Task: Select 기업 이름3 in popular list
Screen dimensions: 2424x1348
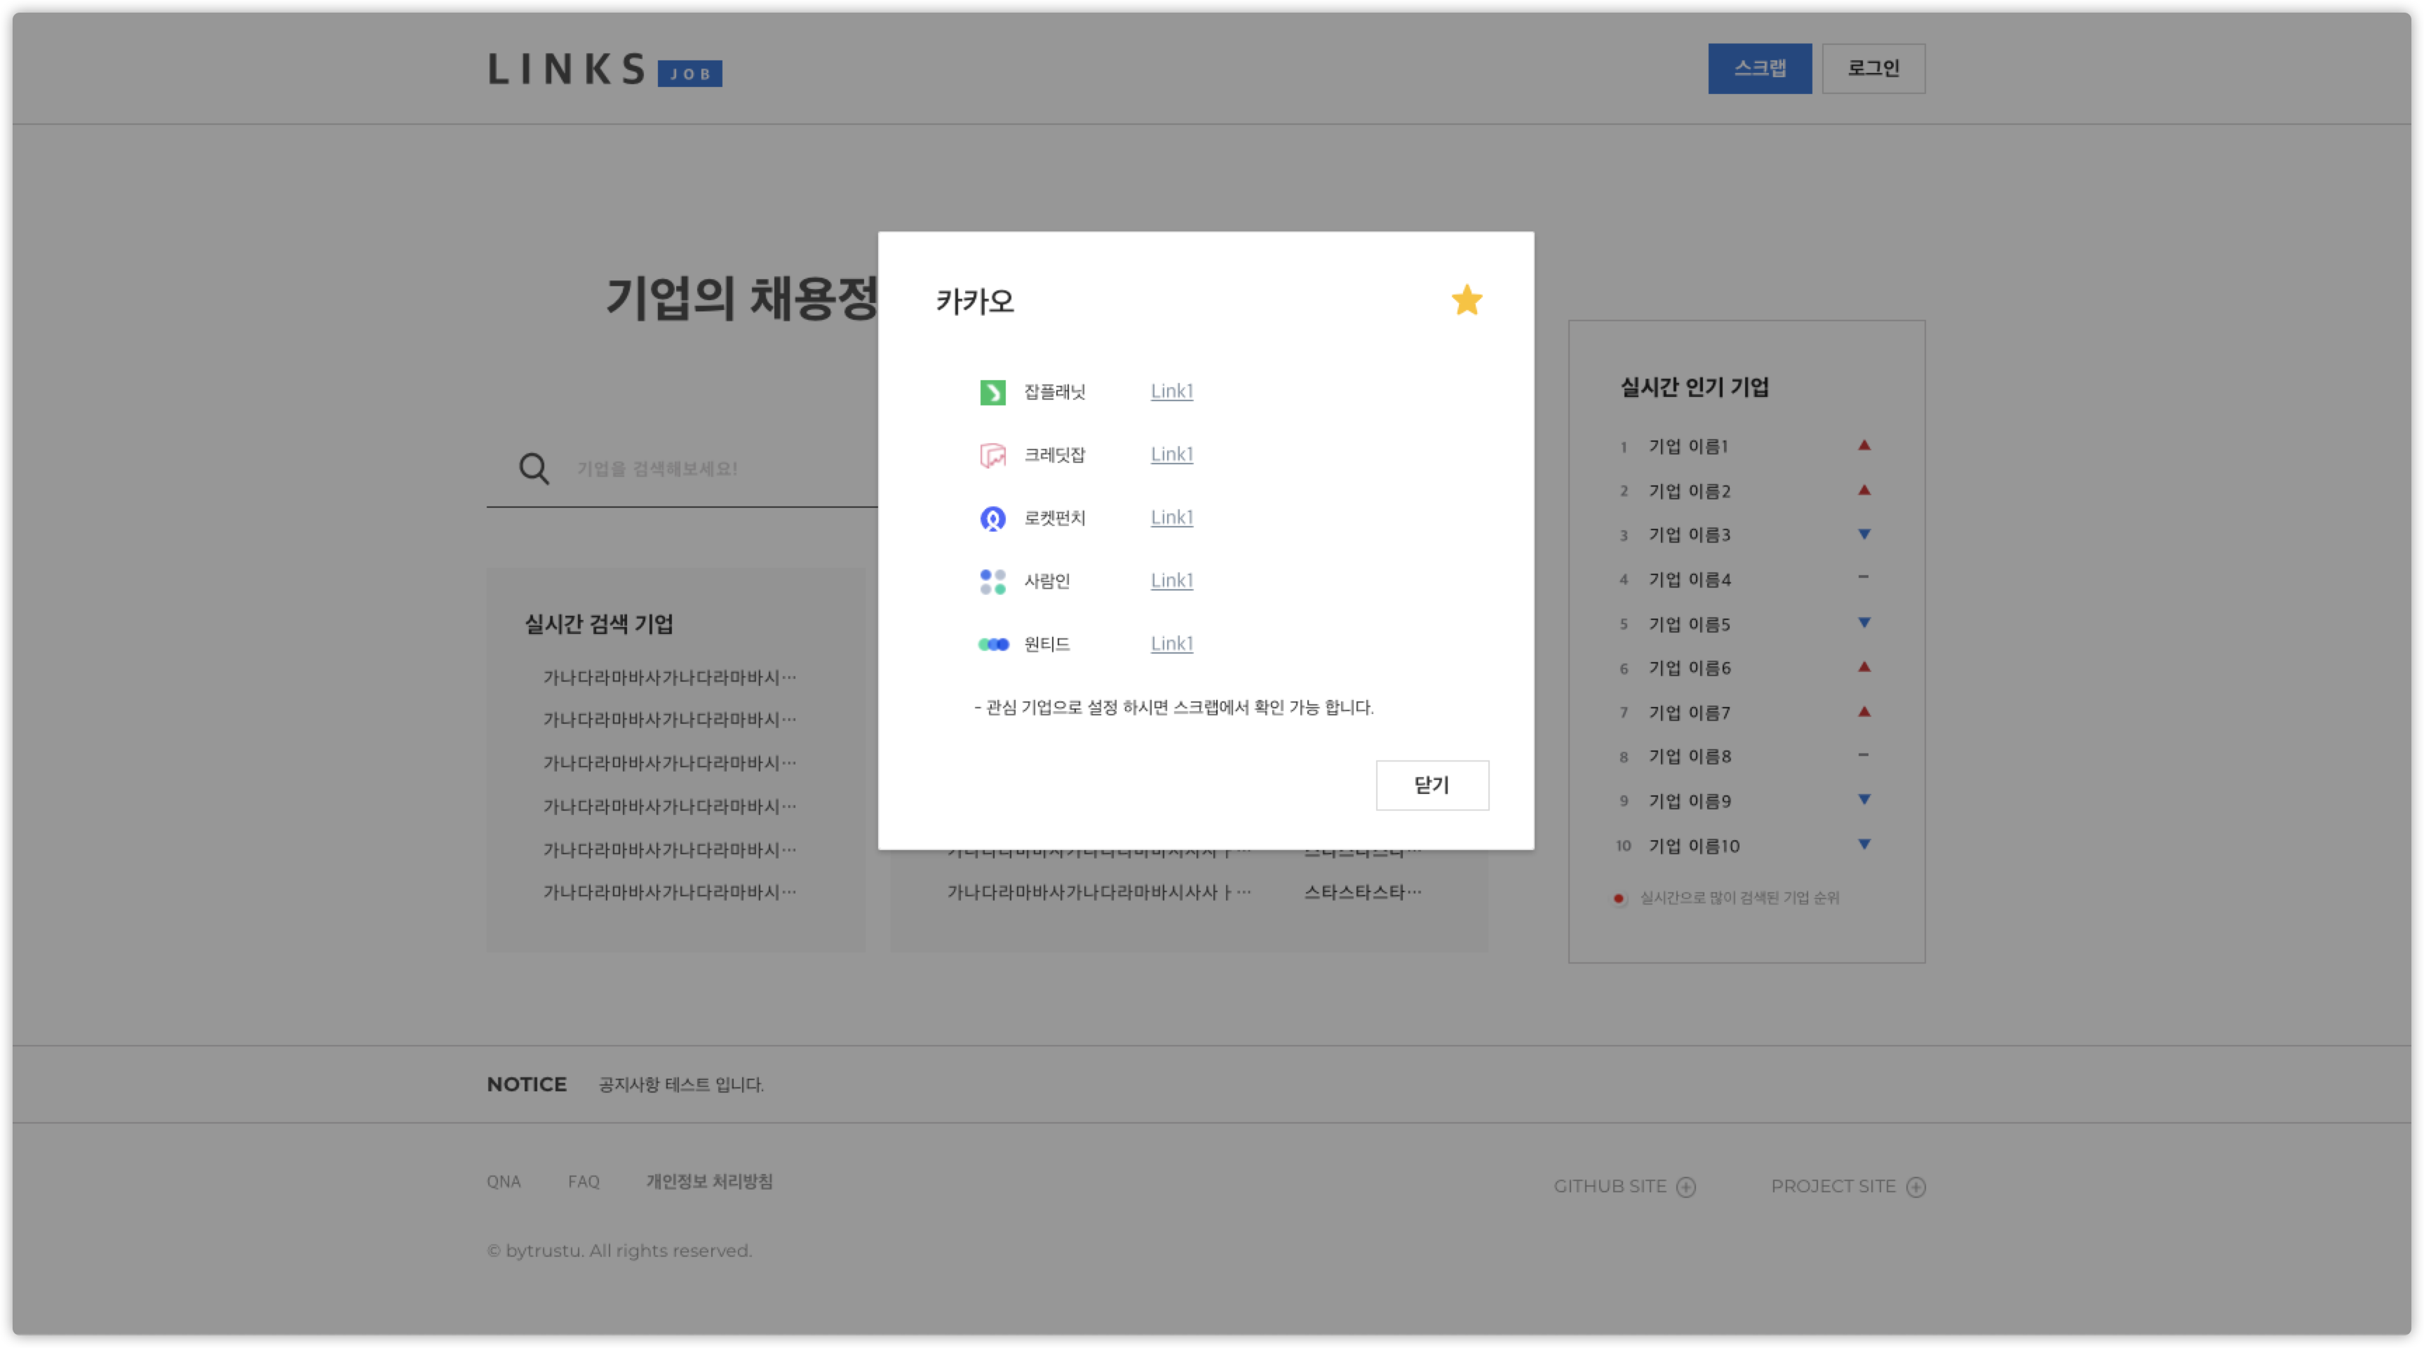Action: click(1689, 535)
